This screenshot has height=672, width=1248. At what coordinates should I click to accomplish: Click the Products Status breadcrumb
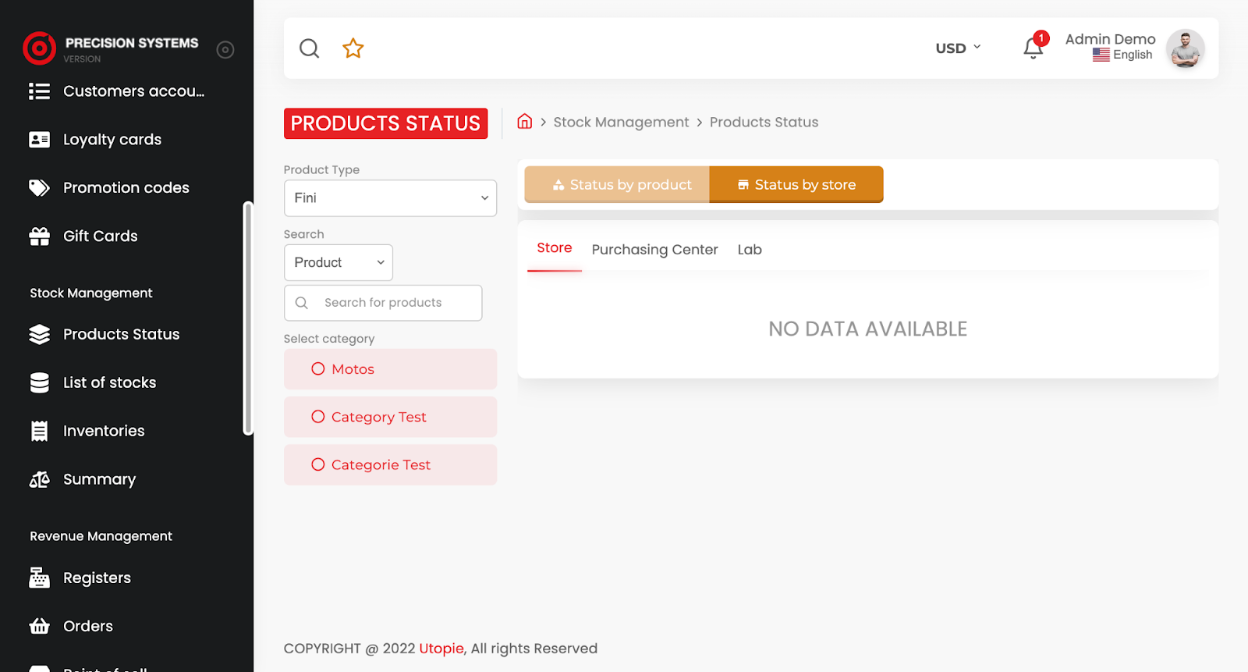[x=764, y=123]
